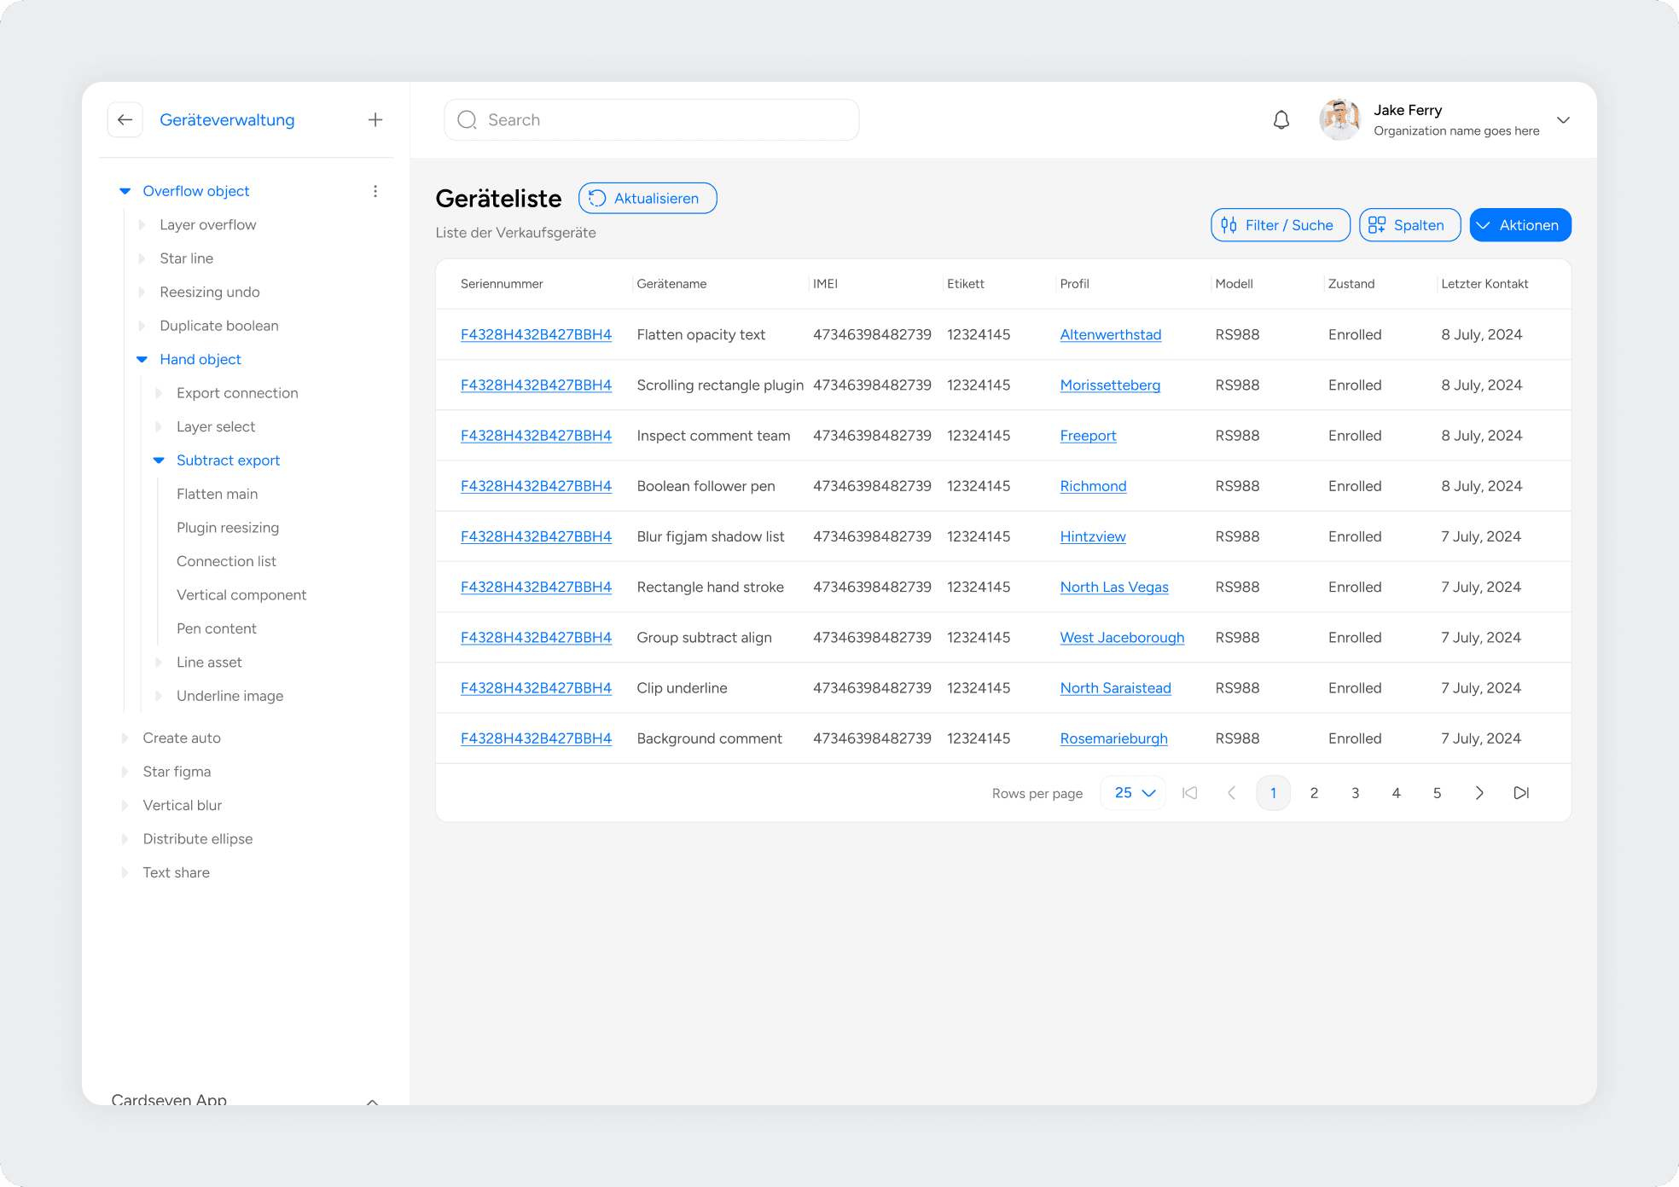
Task: Open notifications with the bell icon
Action: (1281, 120)
